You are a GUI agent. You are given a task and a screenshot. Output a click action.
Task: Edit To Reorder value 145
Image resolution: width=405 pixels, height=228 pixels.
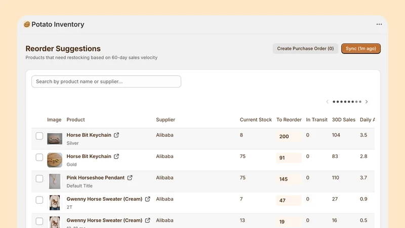[289, 179]
